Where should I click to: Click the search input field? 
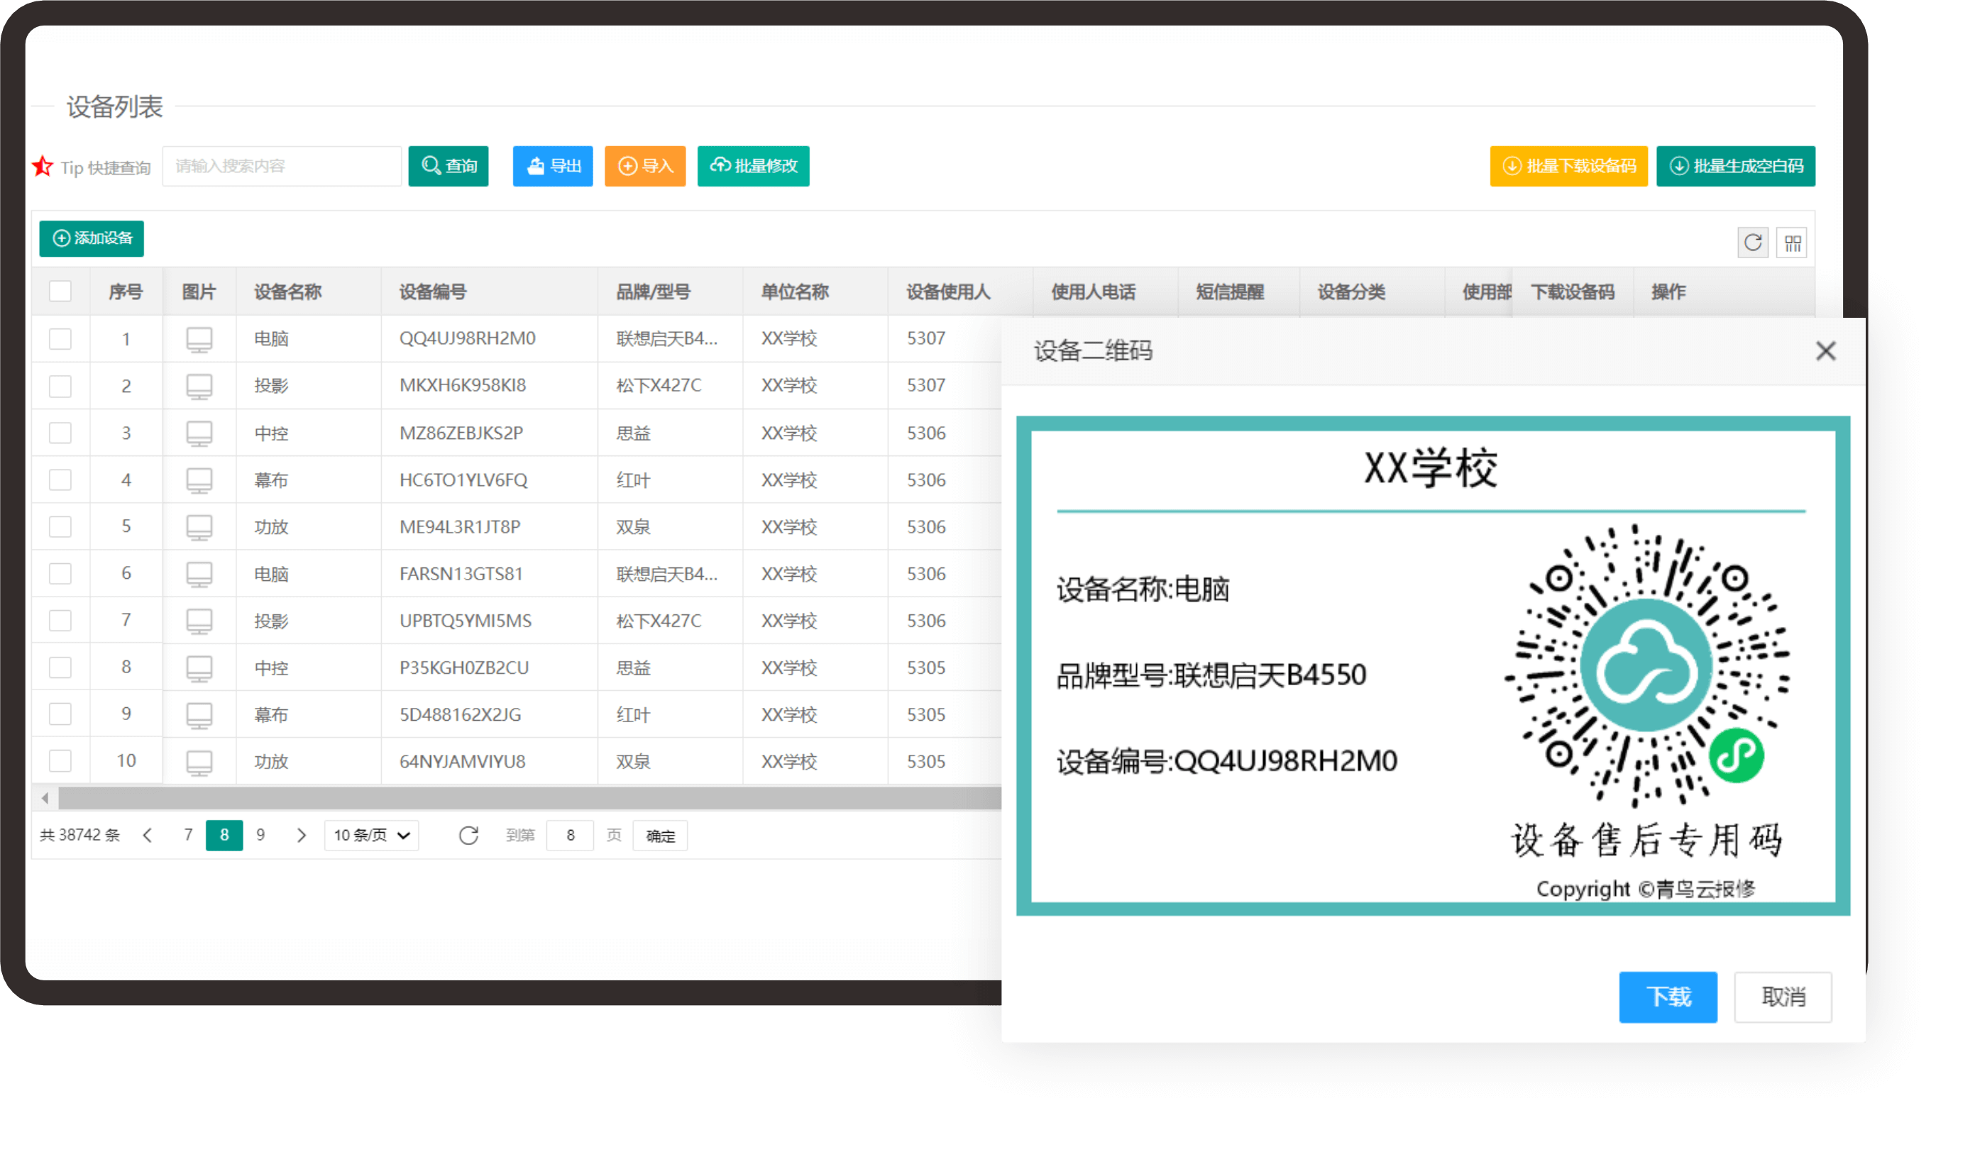281,166
